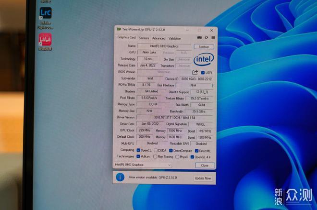This screenshot has height=210, width=317.
Task: Toggle the Vulkan checkbox
Action: pyautogui.click(x=138, y=156)
